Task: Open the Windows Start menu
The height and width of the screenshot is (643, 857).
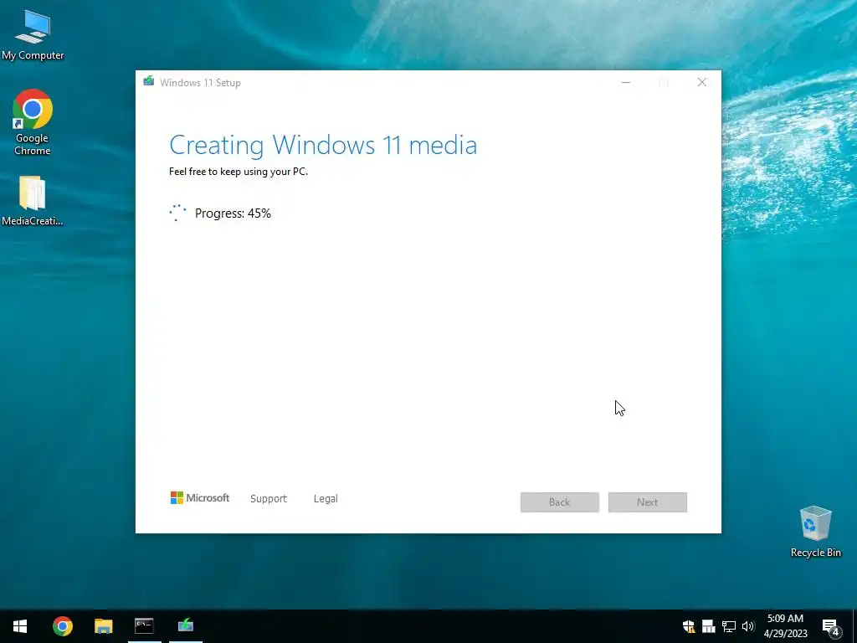Action: [20, 626]
